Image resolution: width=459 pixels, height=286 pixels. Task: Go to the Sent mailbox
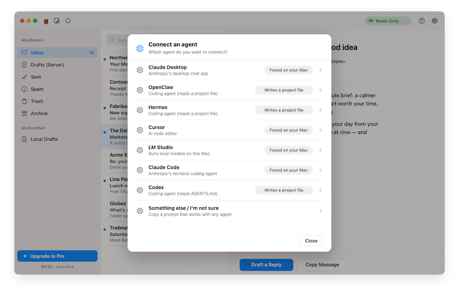pos(57,77)
